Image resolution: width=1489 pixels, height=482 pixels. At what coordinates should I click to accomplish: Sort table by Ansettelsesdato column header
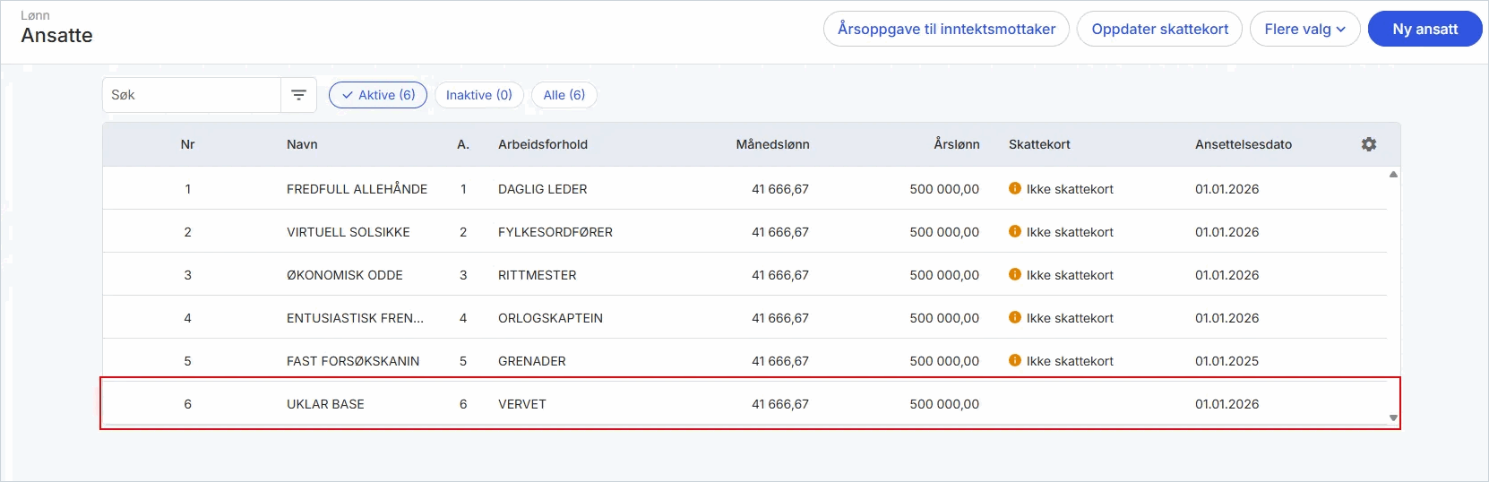[x=1244, y=144]
